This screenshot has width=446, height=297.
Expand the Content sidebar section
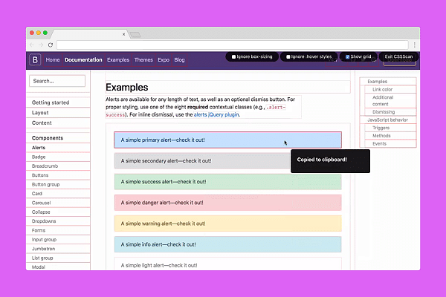[42, 123]
